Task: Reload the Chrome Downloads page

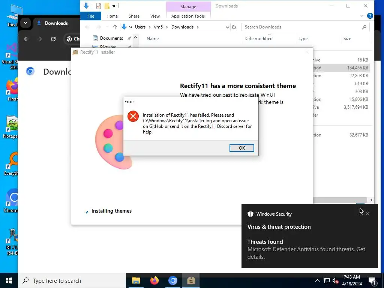Action: click(53, 39)
